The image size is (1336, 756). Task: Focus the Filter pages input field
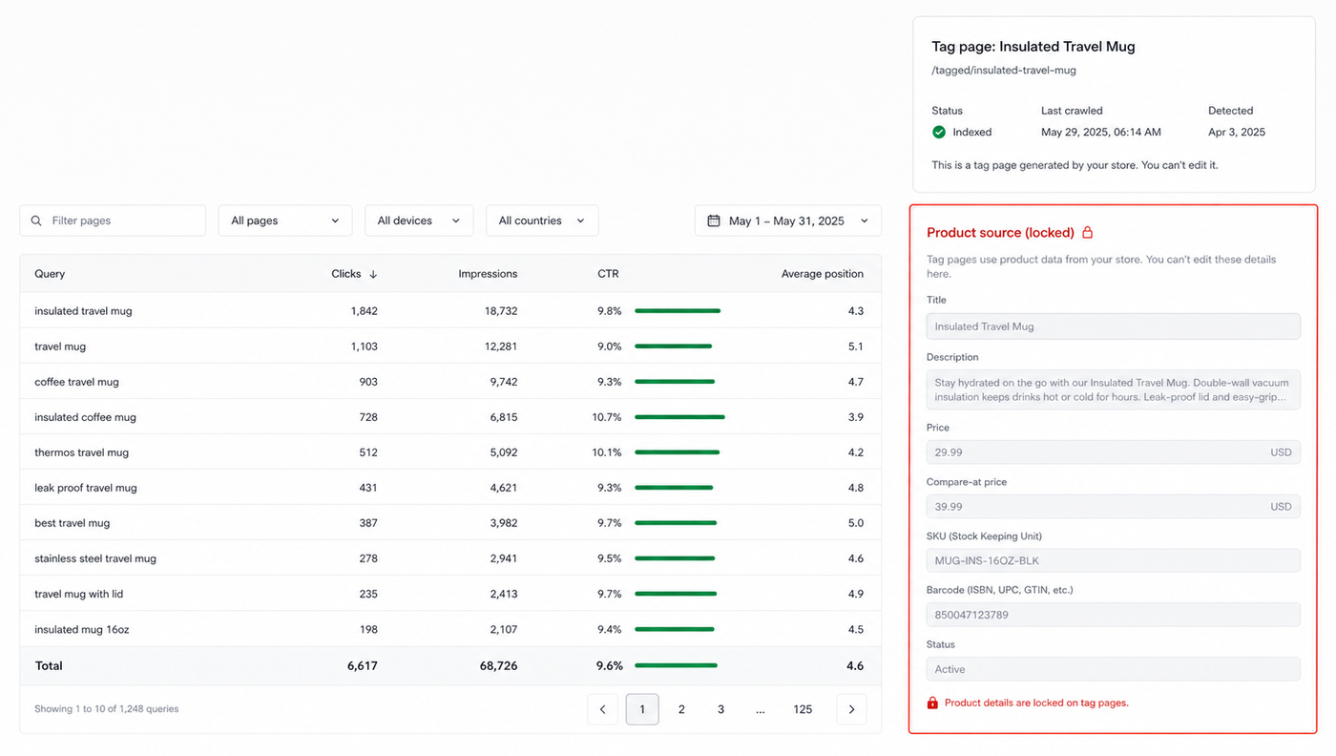pyautogui.click(x=113, y=220)
